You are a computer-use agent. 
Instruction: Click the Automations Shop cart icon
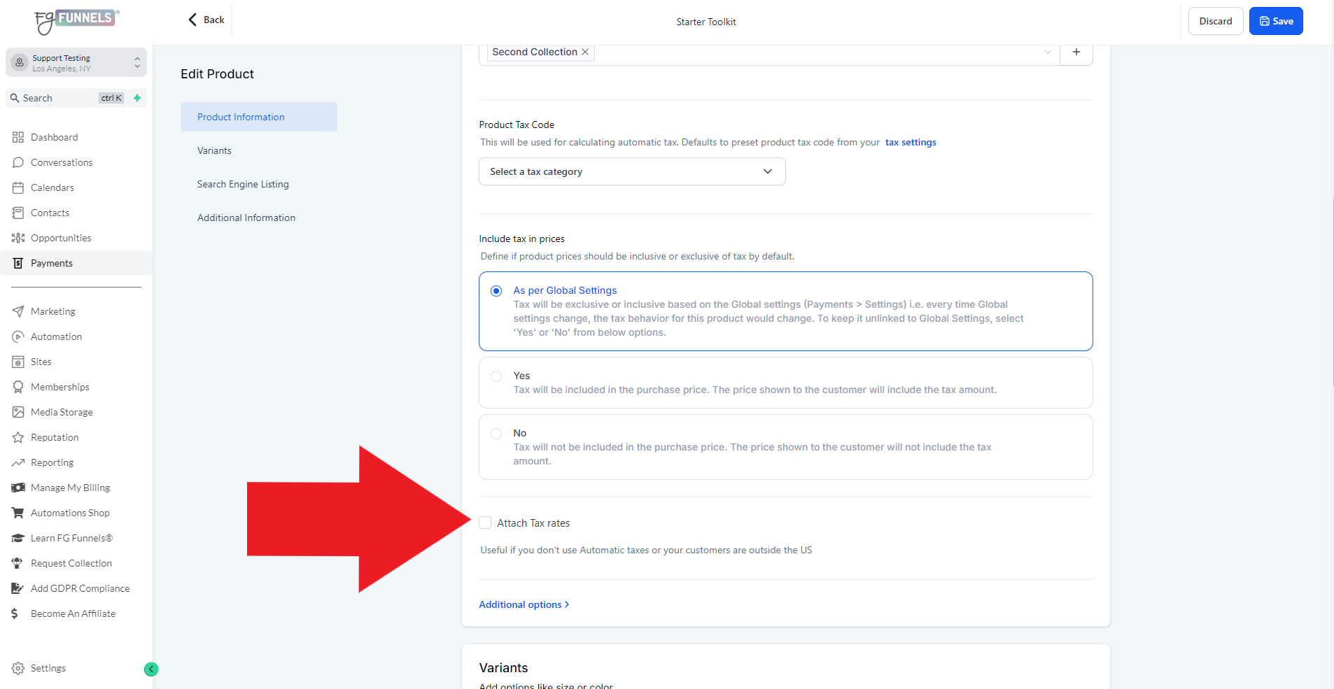(18, 513)
